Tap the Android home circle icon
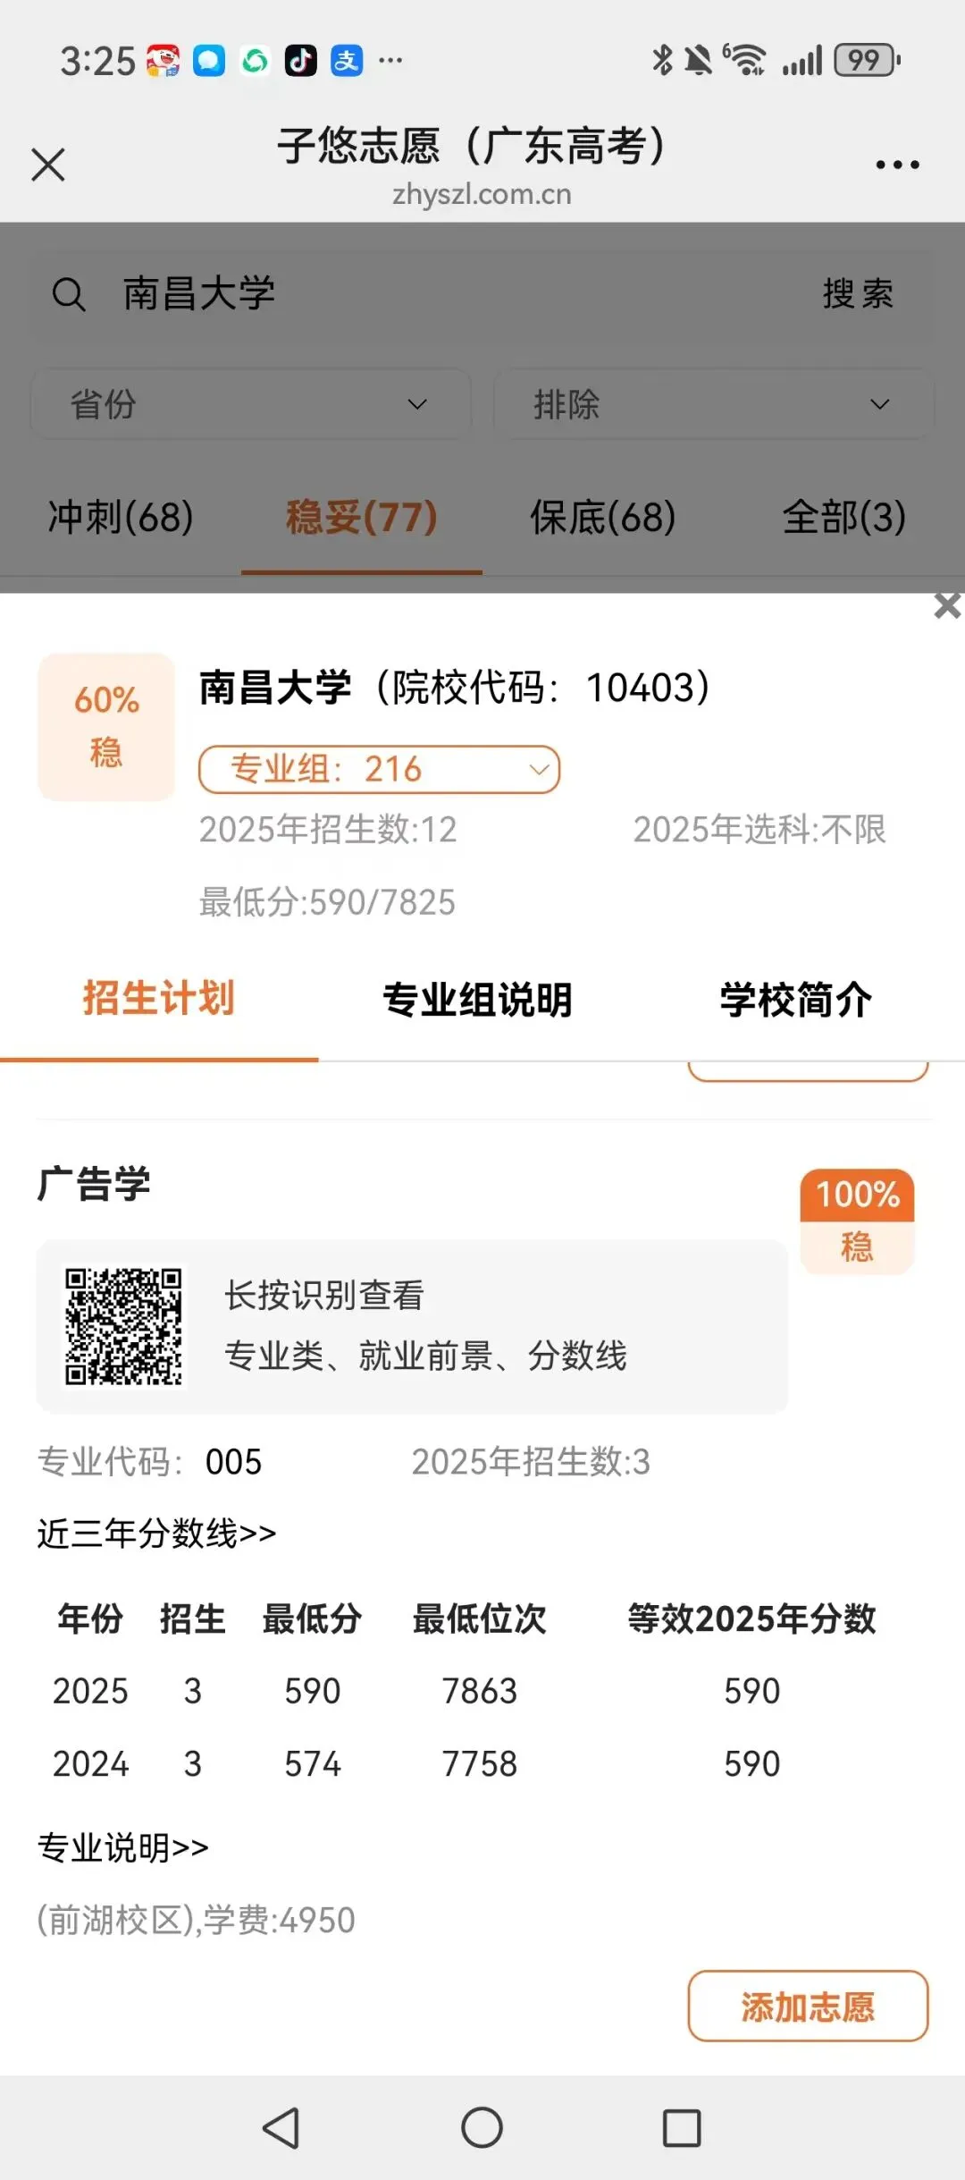The width and height of the screenshot is (965, 2180). tap(482, 2127)
